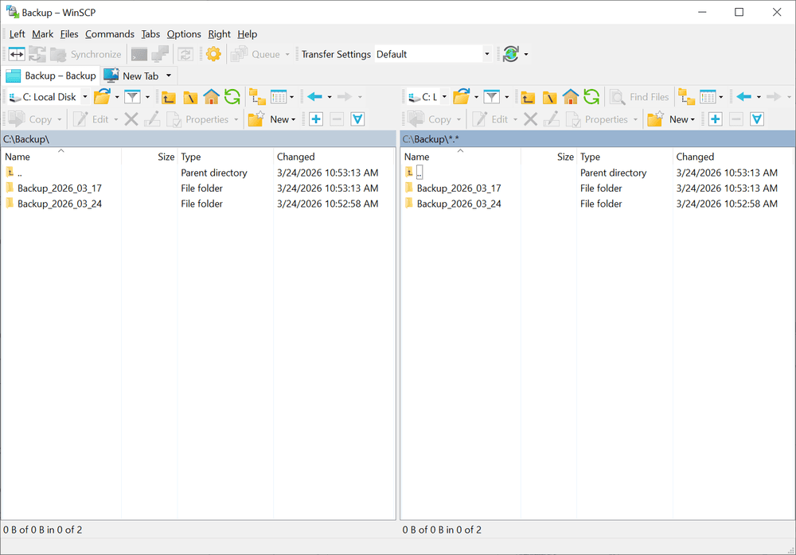Viewport: 796px width, 555px height.
Task: Open the Options menu
Action: (184, 34)
